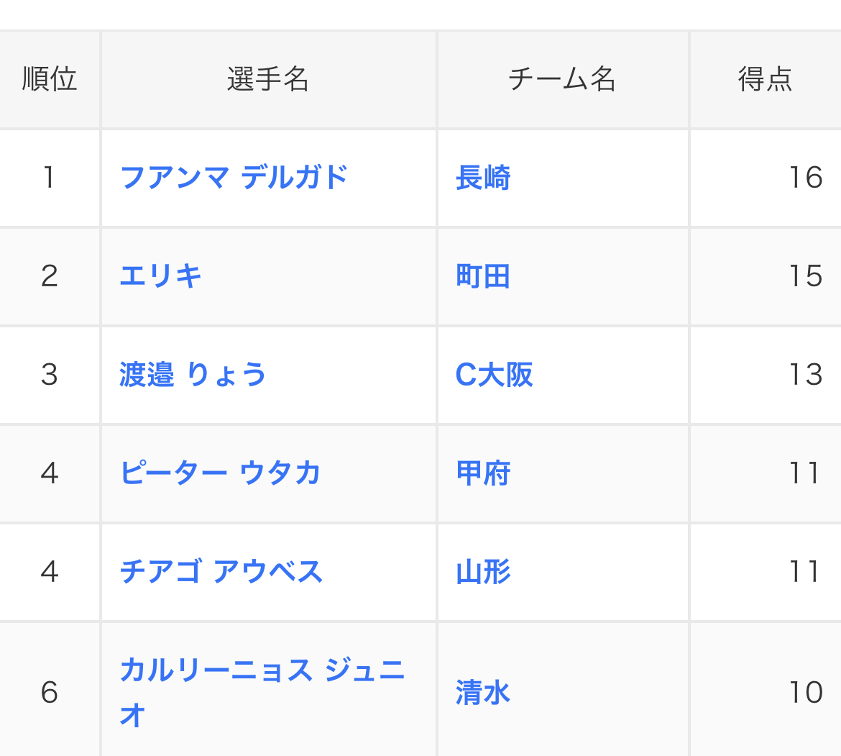841x756 pixels.
Task: Open player link フアンマ デルガド
Action: (234, 178)
